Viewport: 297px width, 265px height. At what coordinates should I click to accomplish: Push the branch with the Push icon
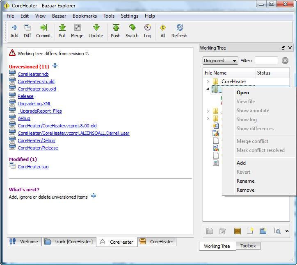(x=116, y=31)
